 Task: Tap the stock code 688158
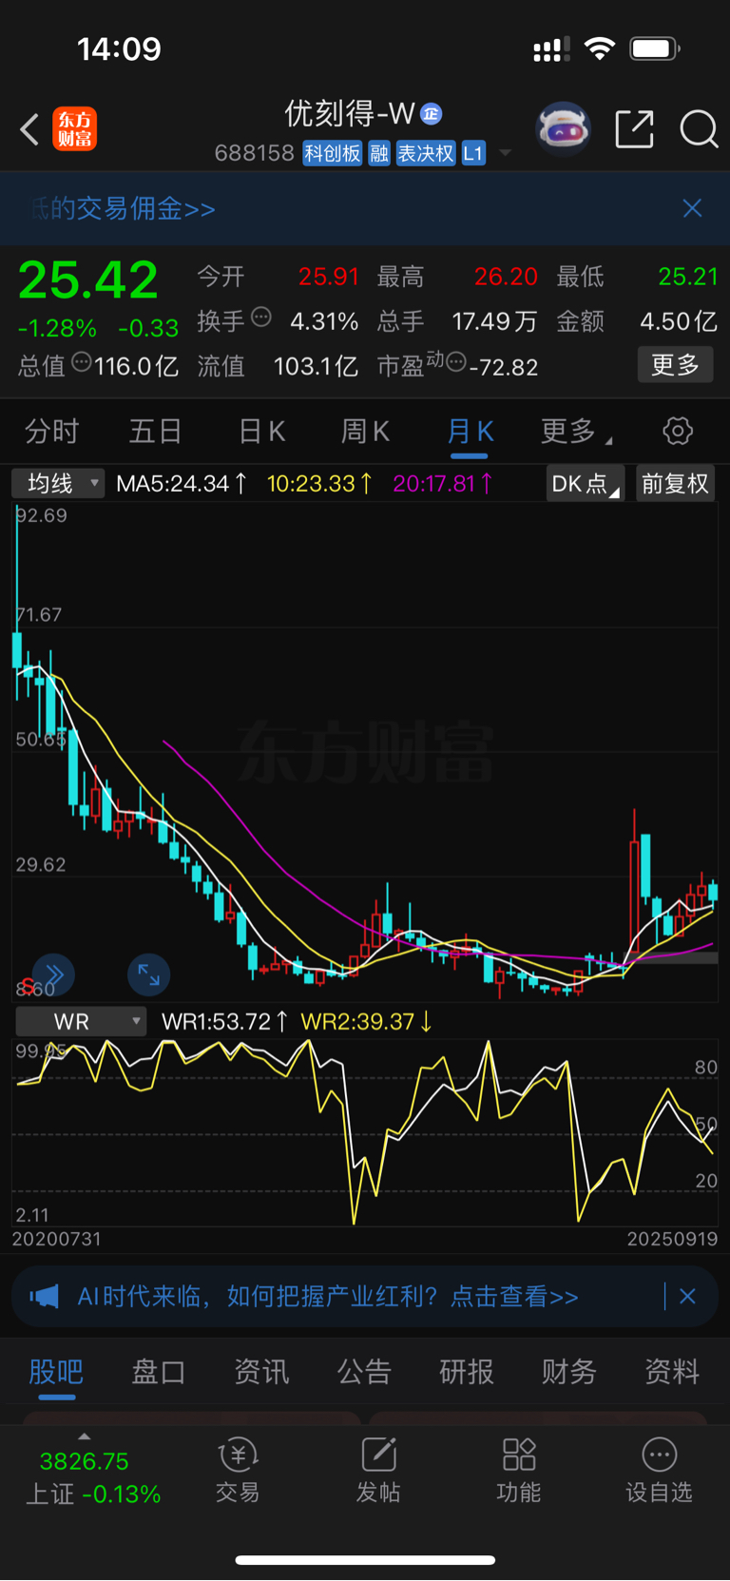coord(254,153)
